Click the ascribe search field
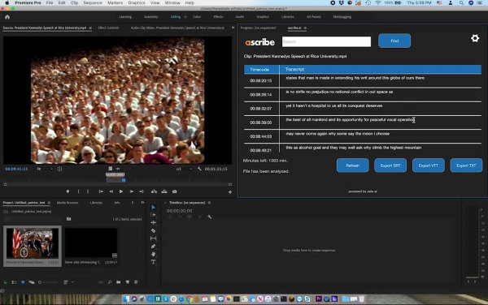488x305 pixels. pos(326,41)
